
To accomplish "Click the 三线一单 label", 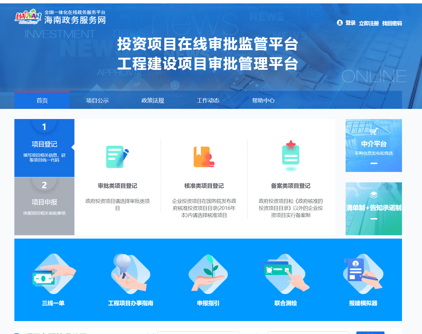I will pyautogui.click(x=53, y=303).
